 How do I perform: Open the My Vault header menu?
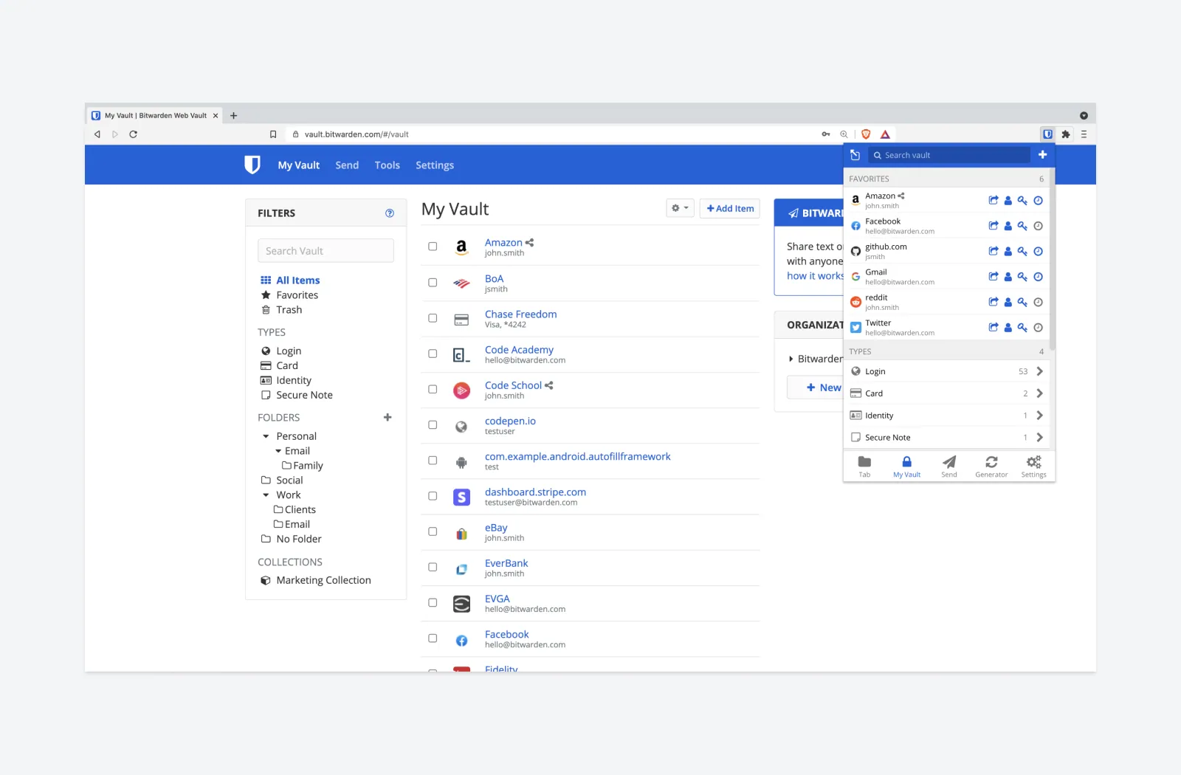point(298,165)
